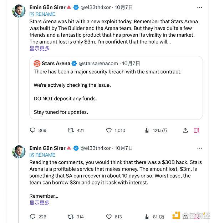Screen dimensions: 214x223
Task: Like the first tweet with 1,010 likes
Action: pos(109,130)
